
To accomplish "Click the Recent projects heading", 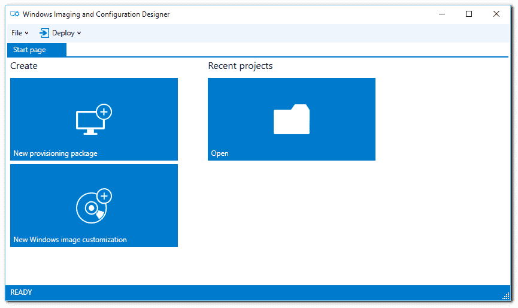I will tap(240, 66).
